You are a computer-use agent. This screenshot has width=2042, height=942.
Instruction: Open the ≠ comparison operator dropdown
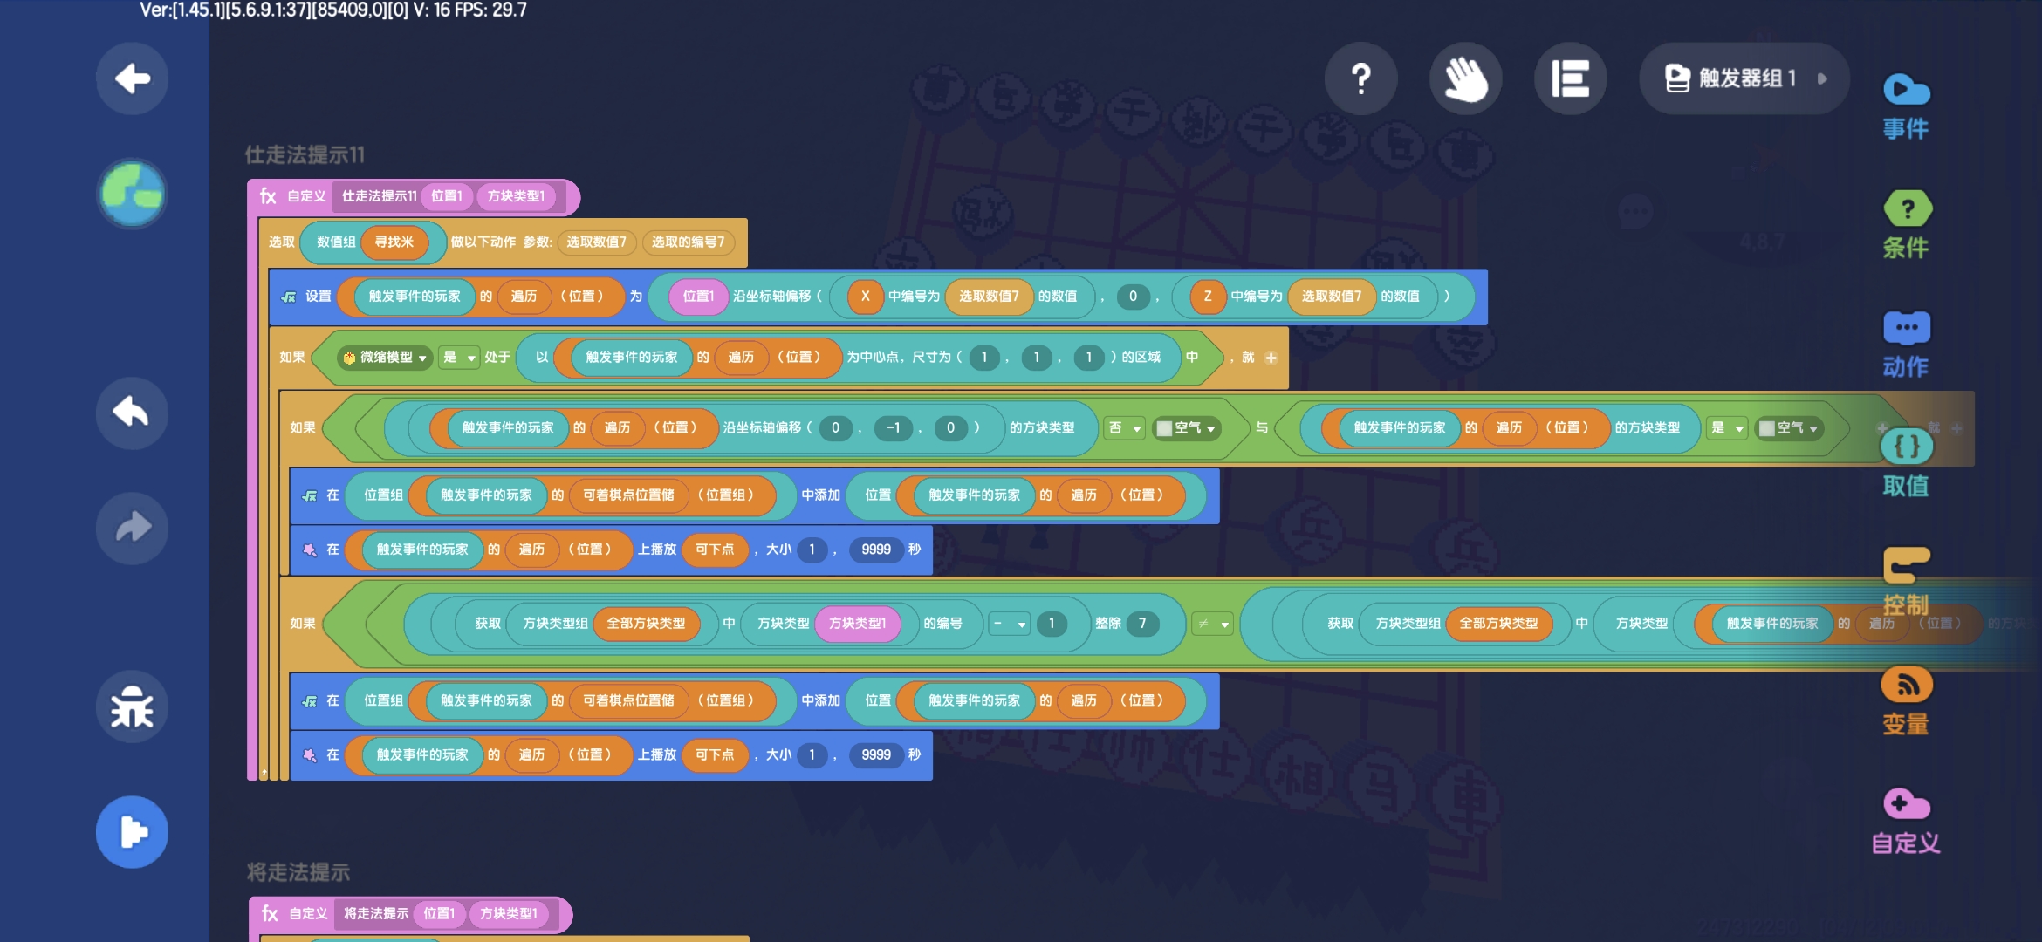coord(1212,624)
